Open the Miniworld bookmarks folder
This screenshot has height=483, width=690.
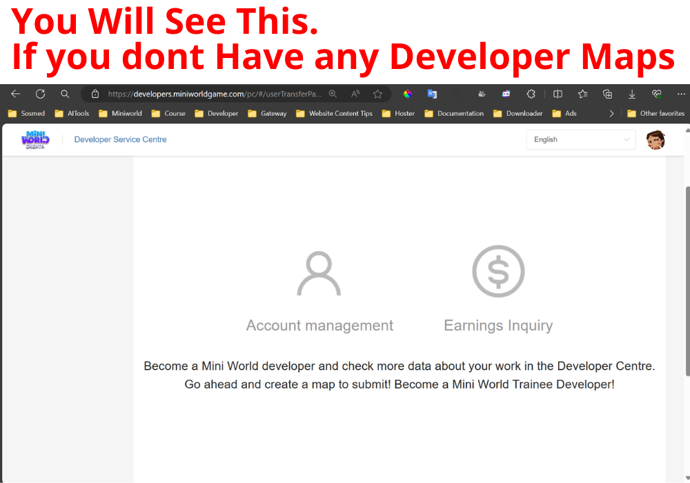point(120,113)
